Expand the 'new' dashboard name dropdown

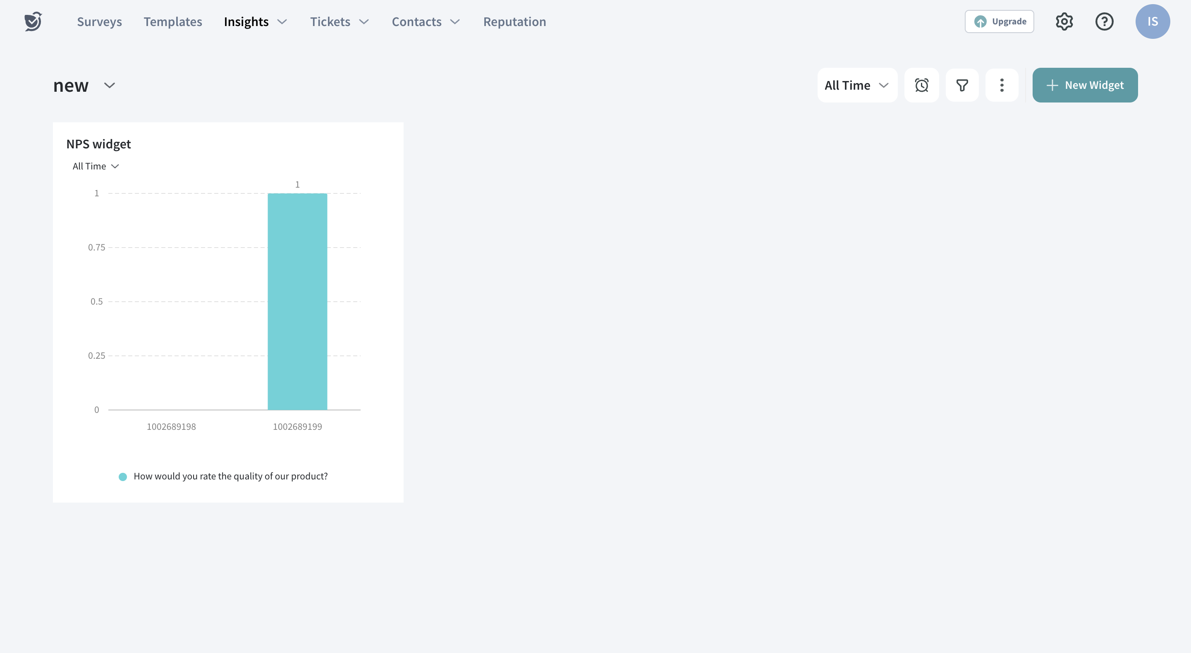pos(109,85)
